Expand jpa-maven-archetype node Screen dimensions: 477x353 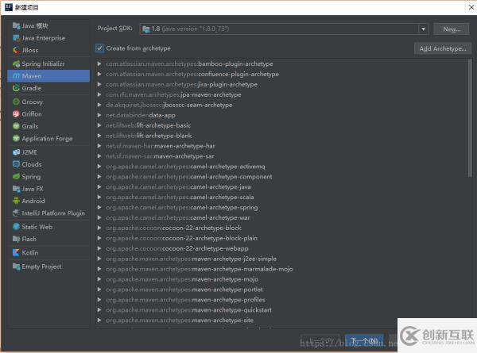pos(99,94)
